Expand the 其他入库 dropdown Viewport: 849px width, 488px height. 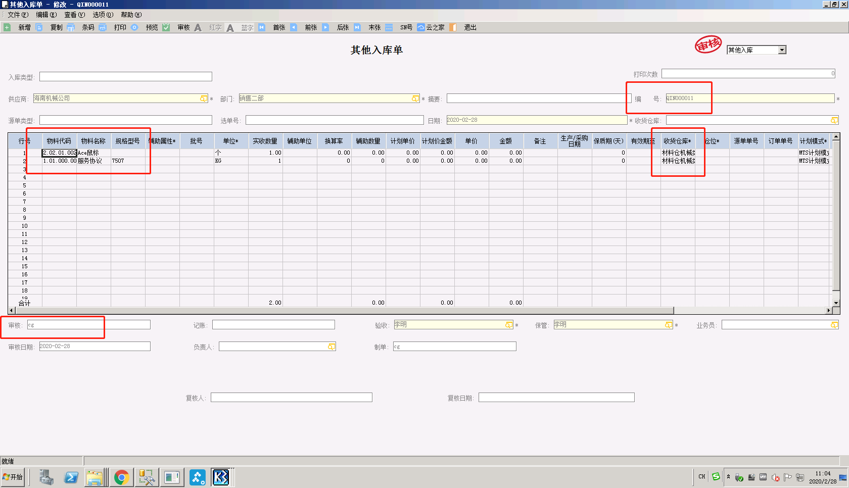coord(782,50)
